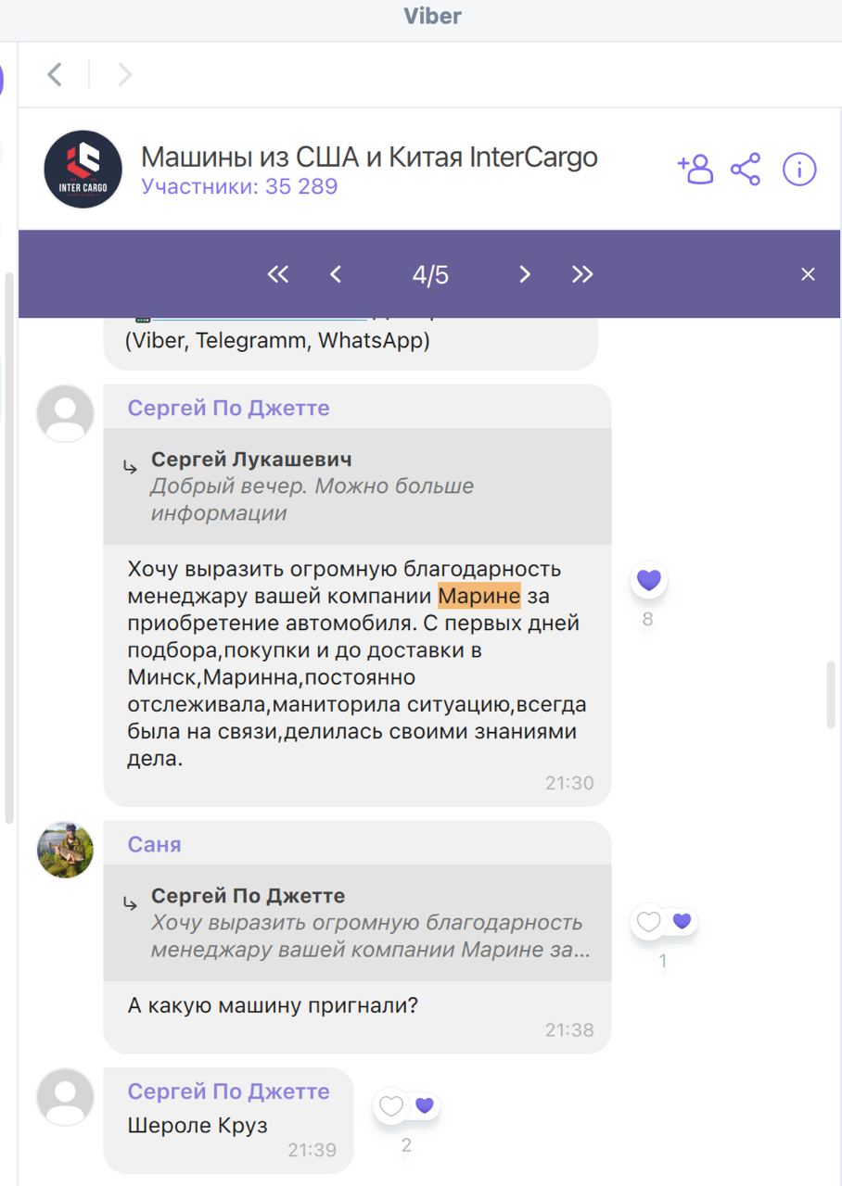Open the Участники: 35 289 members list

pos(239,187)
